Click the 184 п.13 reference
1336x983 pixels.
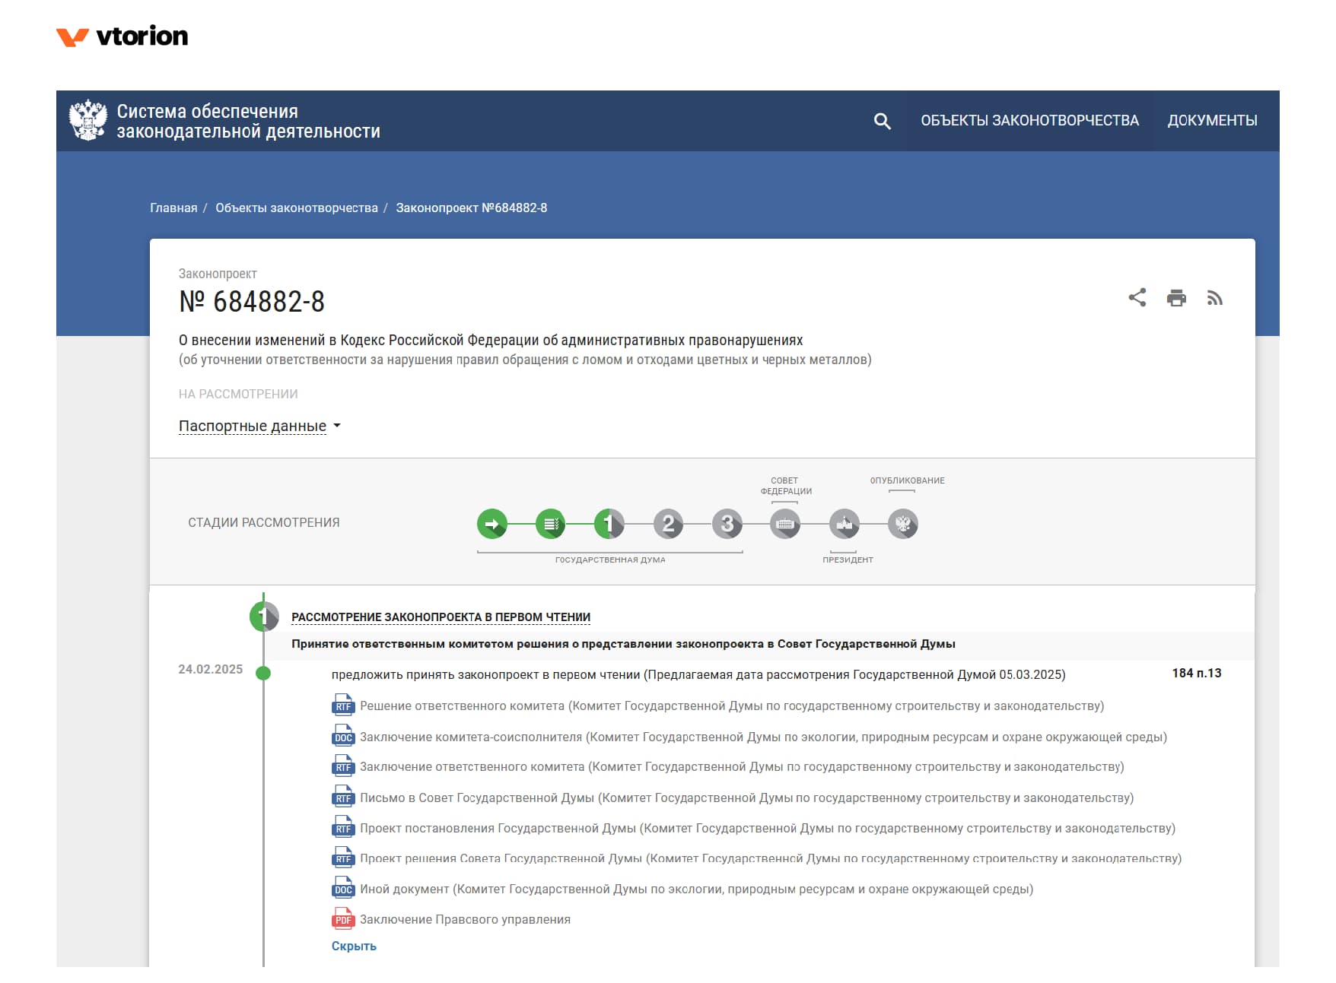(x=1196, y=673)
